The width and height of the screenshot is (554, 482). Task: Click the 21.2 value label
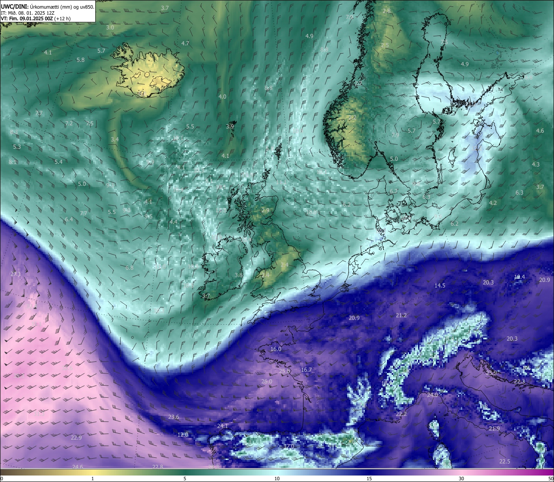(x=401, y=315)
